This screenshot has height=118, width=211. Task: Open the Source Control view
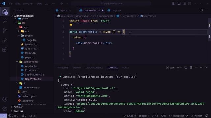tap(5, 30)
